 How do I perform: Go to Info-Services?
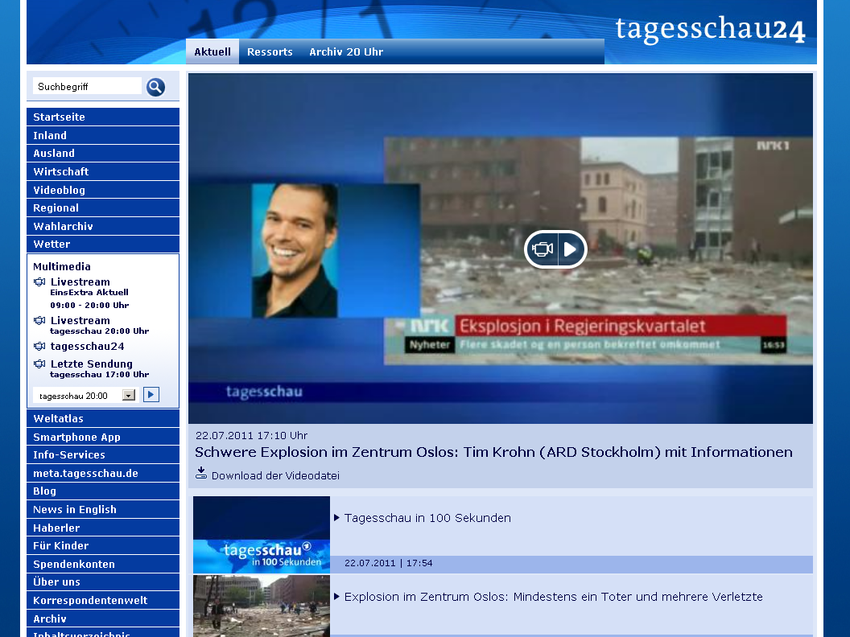[x=103, y=455]
